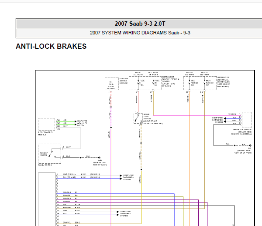This screenshot has height=226, width=262.
Task: Click '(BEHIND RIGHT CENTER OF DASH)' ground note
Action: coord(243,152)
